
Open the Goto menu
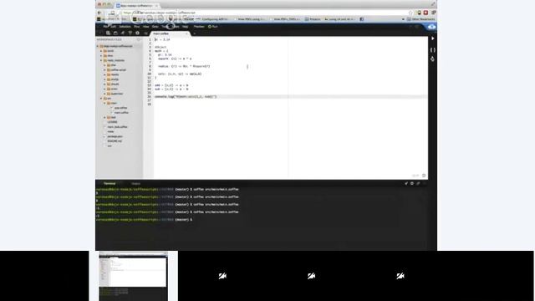pyautogui.click(x=155, y=27)
